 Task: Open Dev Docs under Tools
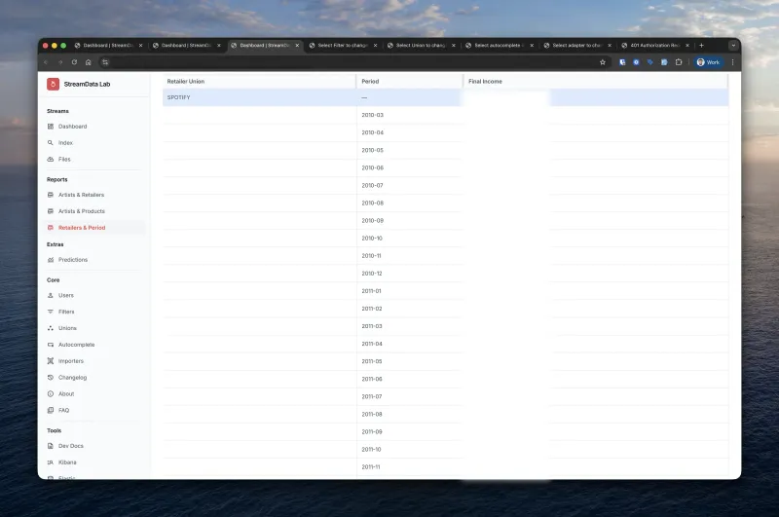tap(71, 446)
